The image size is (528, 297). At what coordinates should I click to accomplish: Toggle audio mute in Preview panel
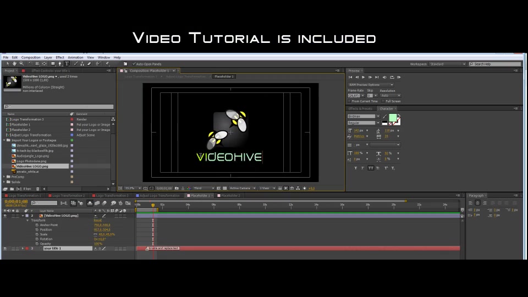[384, 78]
